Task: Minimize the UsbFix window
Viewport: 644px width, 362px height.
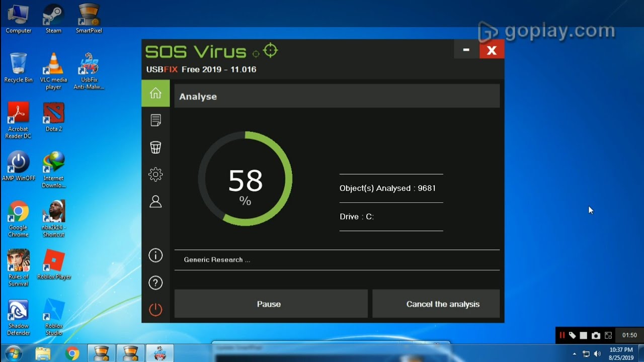Action: point(466,50)
